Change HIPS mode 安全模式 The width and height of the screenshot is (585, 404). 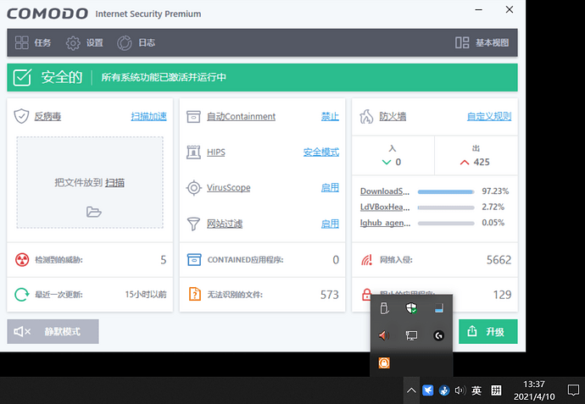point(321,152)
